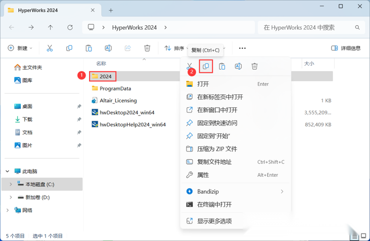
Task: Click the 大小 column header
Action: coord(309,63)
